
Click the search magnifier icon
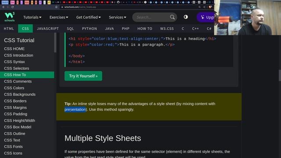[172, 17]
